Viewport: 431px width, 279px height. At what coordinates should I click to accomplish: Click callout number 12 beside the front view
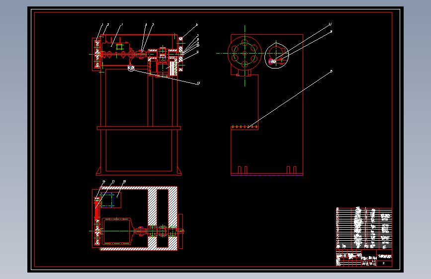click(198, 83)
